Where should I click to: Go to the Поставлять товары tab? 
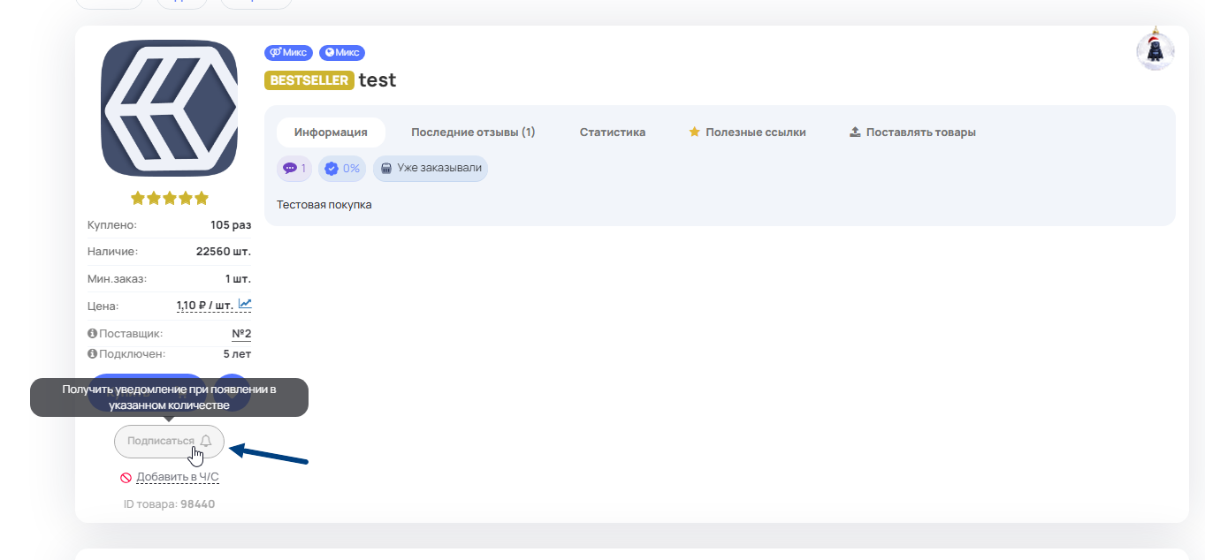coord(912,132)
